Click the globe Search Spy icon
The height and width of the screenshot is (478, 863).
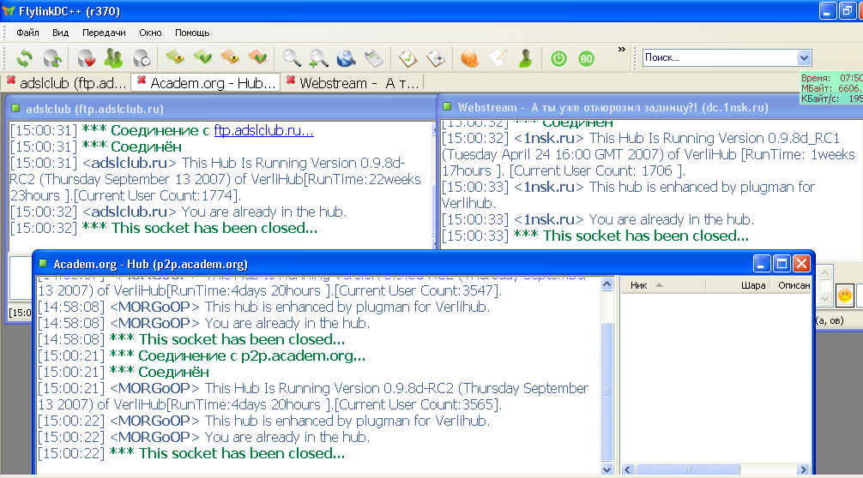click(x=346, y=58)
